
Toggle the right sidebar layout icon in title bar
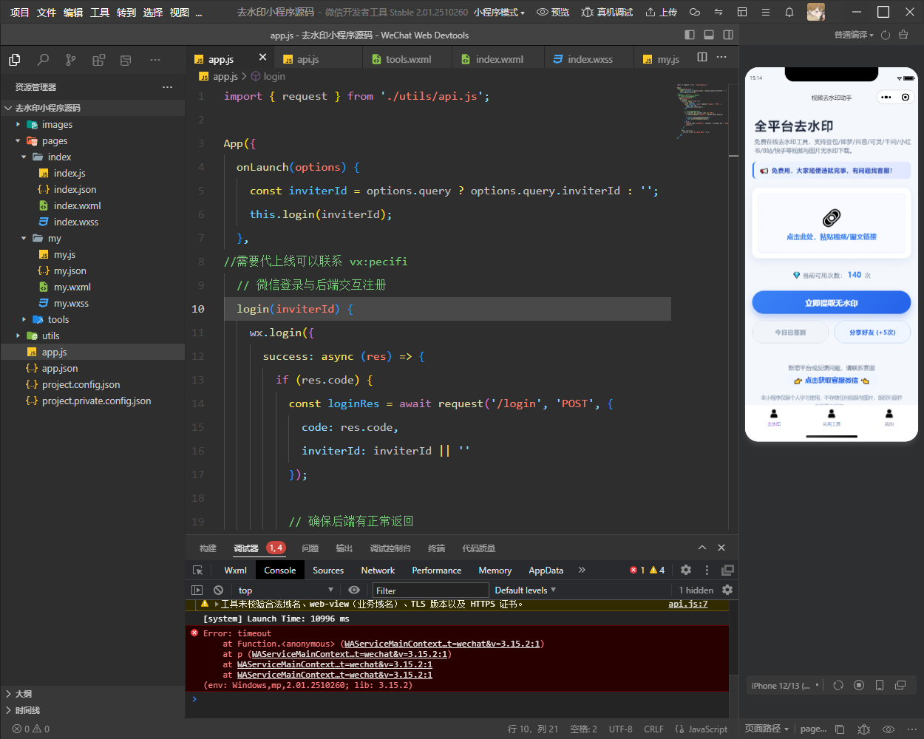728,35
